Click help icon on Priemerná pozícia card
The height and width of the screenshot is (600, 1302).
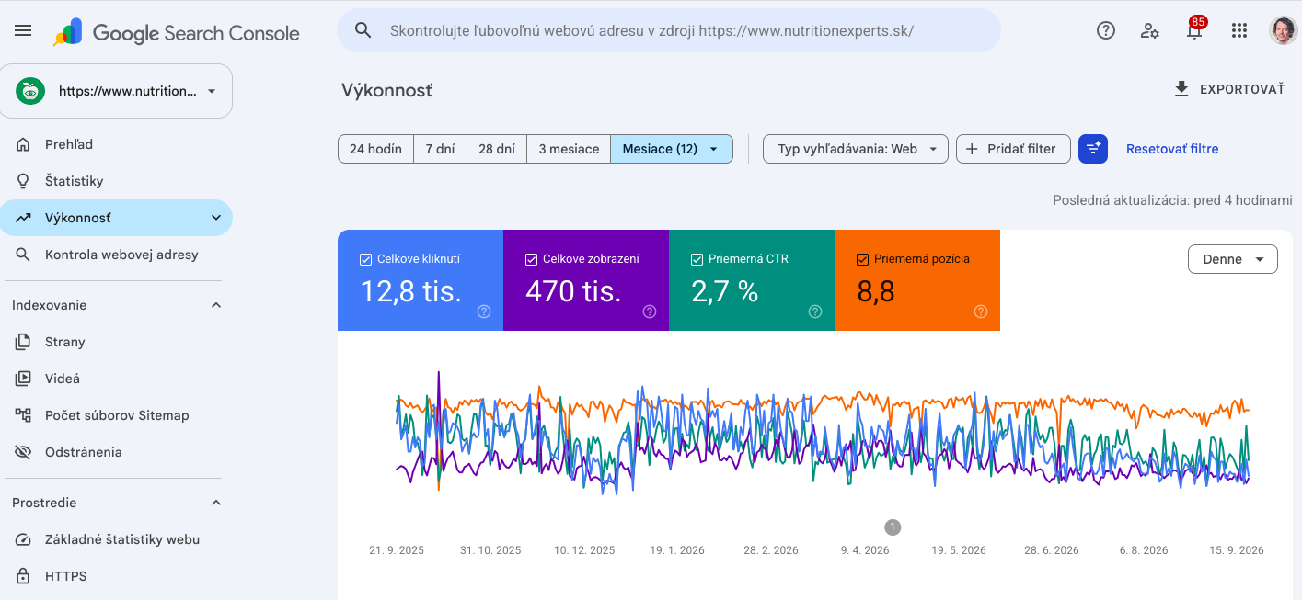(981, 311)
